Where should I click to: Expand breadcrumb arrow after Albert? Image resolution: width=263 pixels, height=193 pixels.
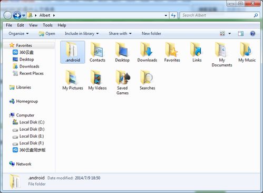[x=54, y=15]
